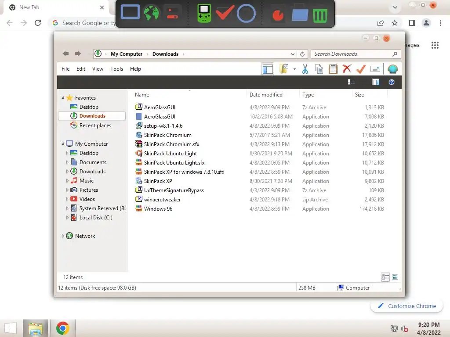The image size is (450, 337).
Task: Open the blue Help question mark icon
Action: tap(391, 82)
